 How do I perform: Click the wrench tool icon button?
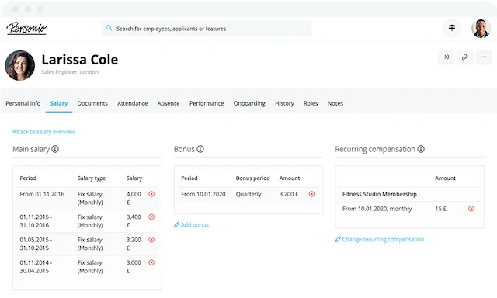[x=464, y=57]
